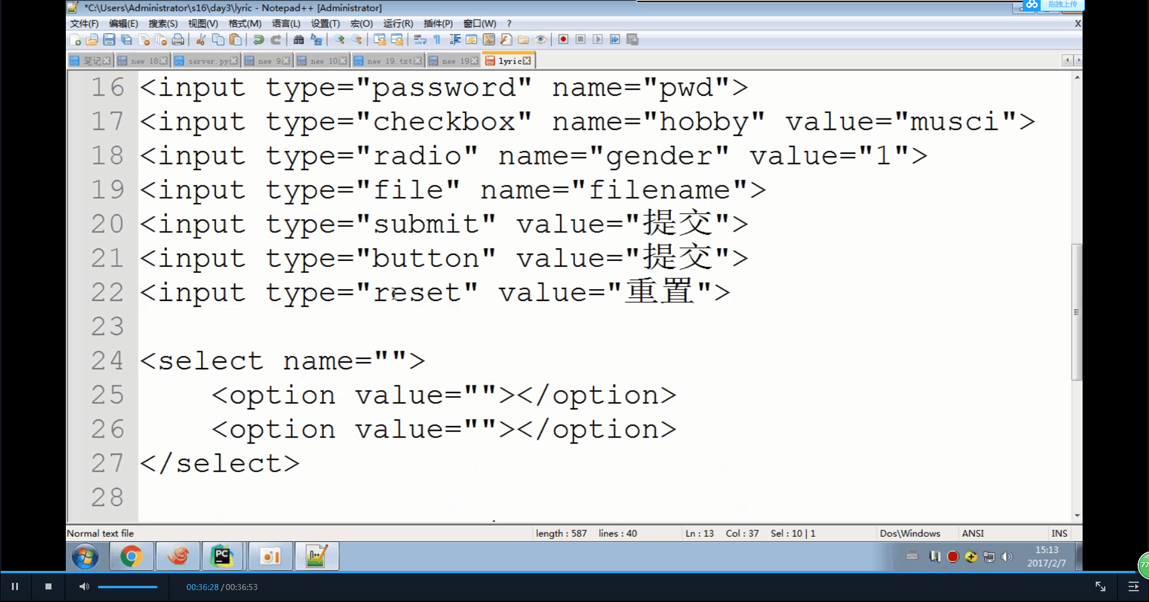Open Find with the binoculars icon
Image resolution: width=1149 pixels, height=602 pixels.
pos(299,39)
